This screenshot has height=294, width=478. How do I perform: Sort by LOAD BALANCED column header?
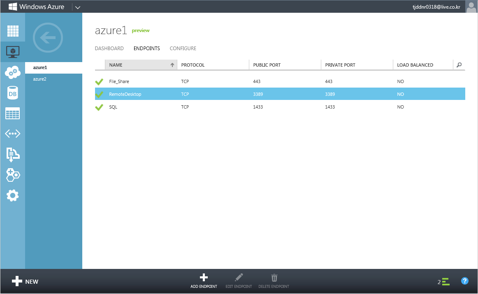423,65
